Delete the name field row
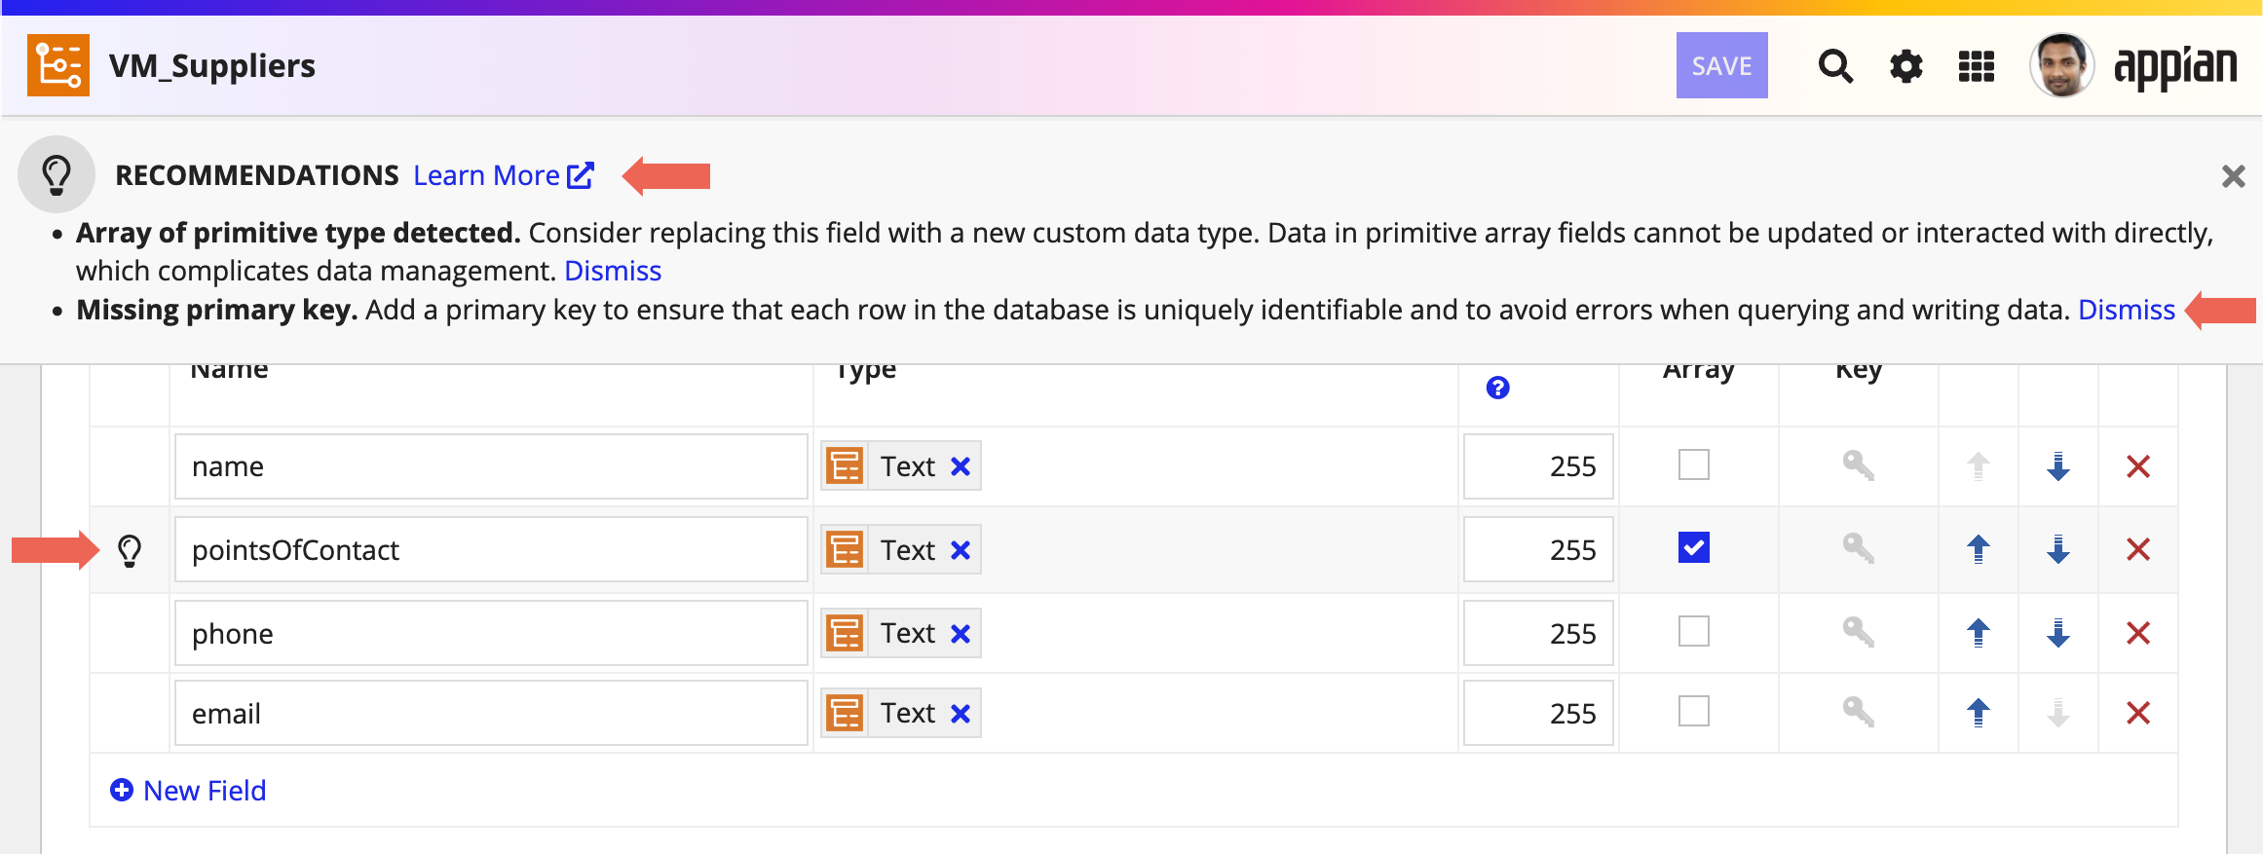This screenshot has height=854, width=2263. pyautogui.click(x=2138, y=467)
